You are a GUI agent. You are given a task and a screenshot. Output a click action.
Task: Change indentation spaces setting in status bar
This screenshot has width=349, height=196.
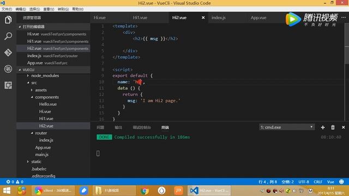pyautogui.click(x=287, y=182)
